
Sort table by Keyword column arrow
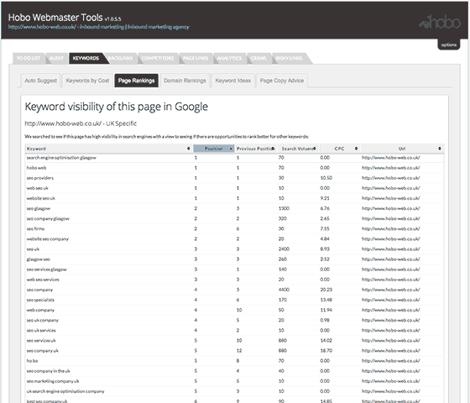[188, 149]
